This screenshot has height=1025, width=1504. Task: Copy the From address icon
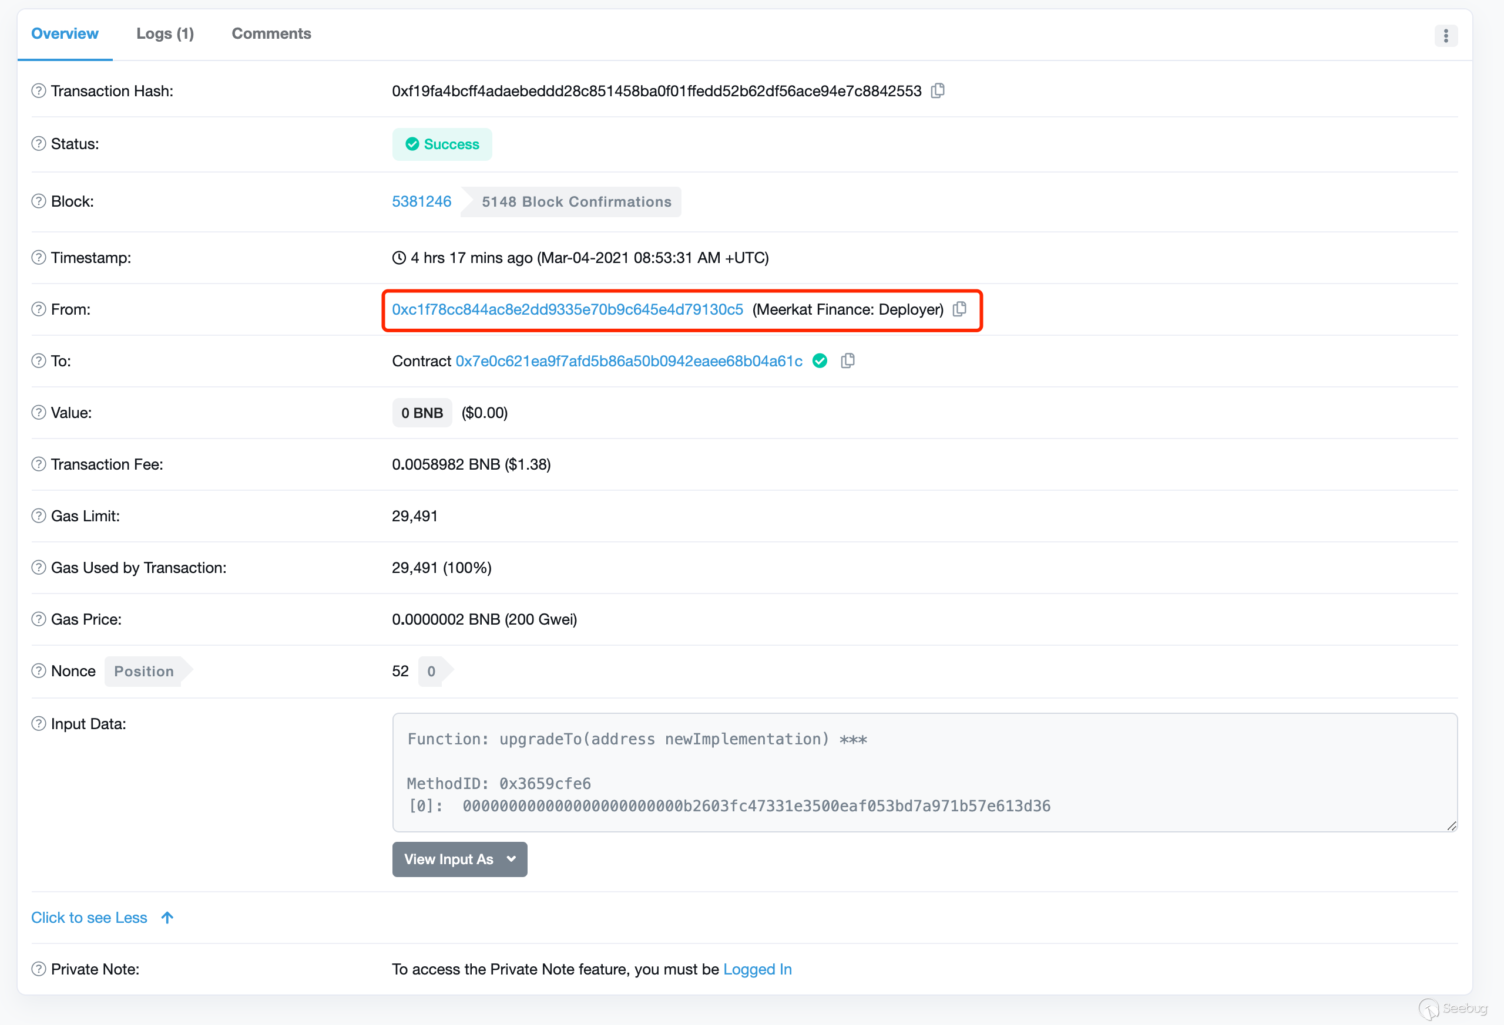pyautogui.click(x=959, y=309)
